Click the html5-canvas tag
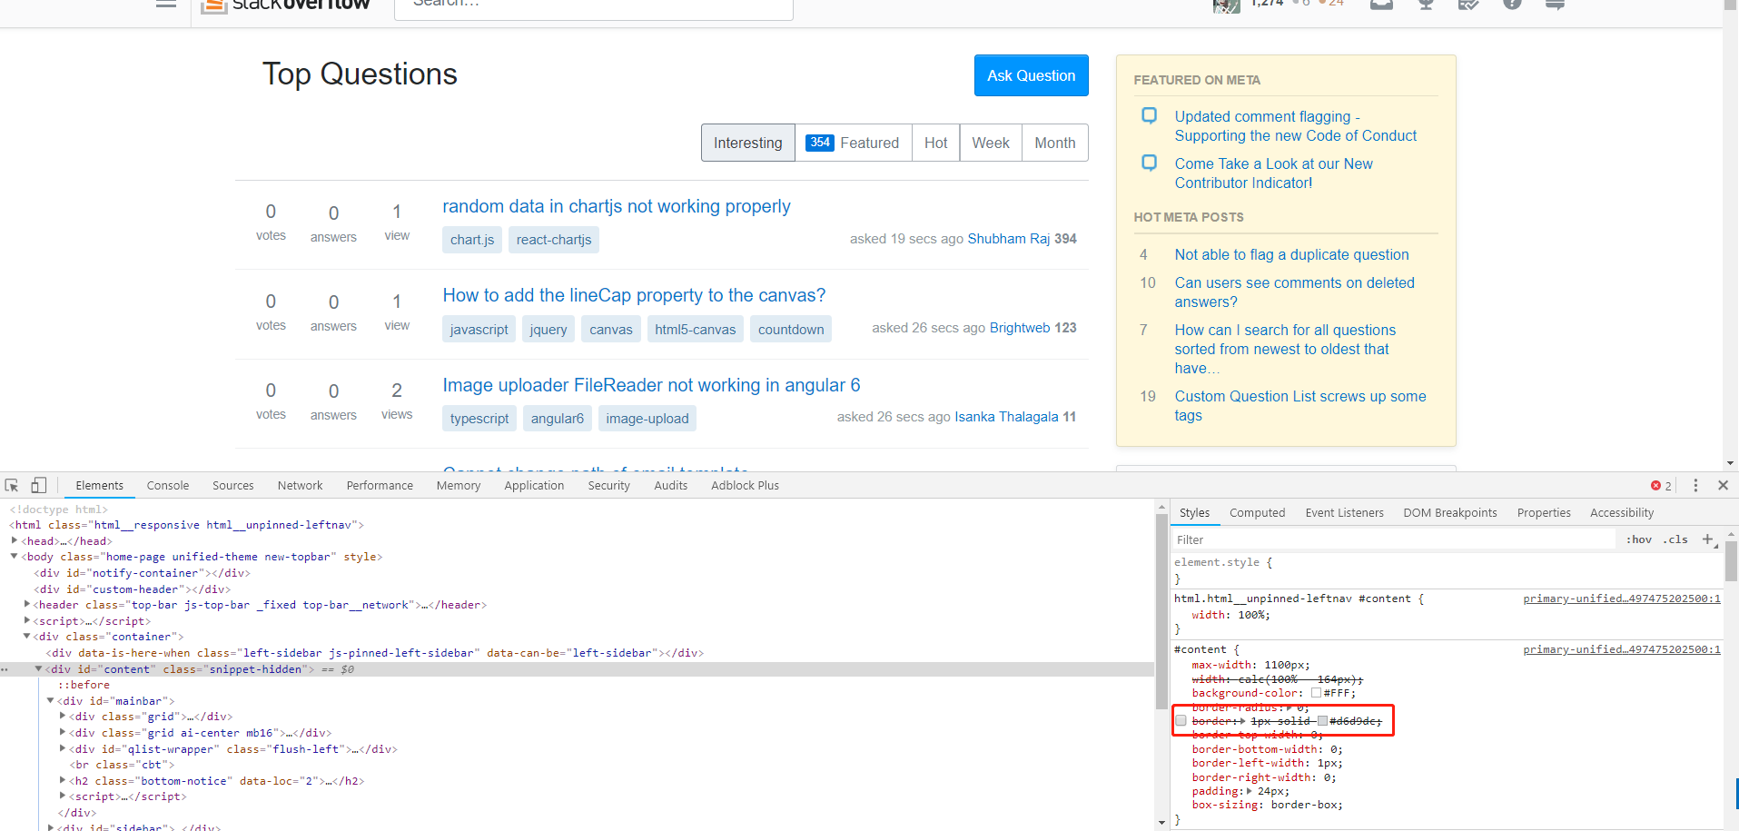The image size is (1739, 831). click(x=696, y=329)
